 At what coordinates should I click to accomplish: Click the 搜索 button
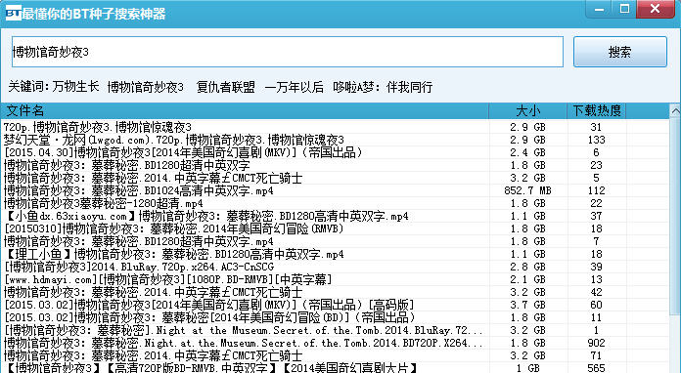[619, 52]
